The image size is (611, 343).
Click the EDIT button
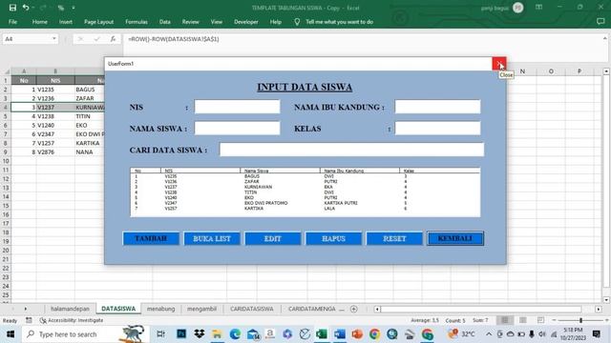point(273,238)
